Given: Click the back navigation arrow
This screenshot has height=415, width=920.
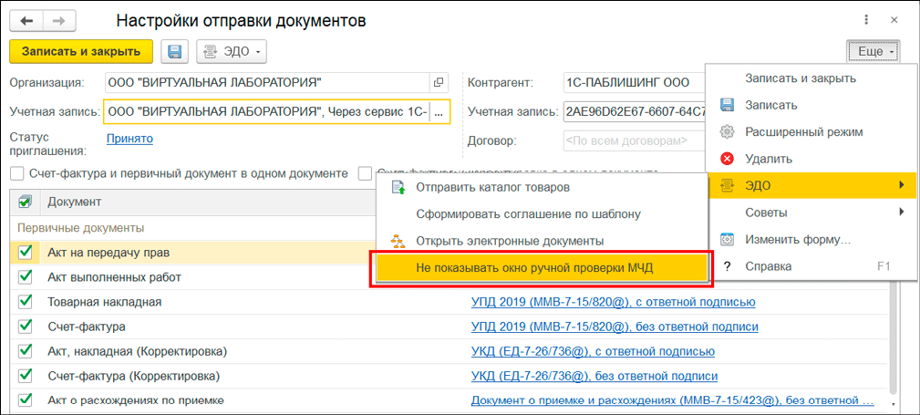Looking at the screenshot, I should [30, 20].
